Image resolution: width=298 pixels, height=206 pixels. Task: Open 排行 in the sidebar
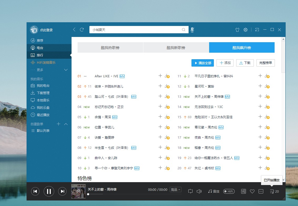49,55
